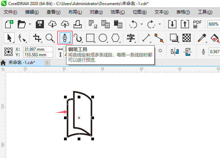Click the Y position field 153.583 mm

(x=38, y=55)
